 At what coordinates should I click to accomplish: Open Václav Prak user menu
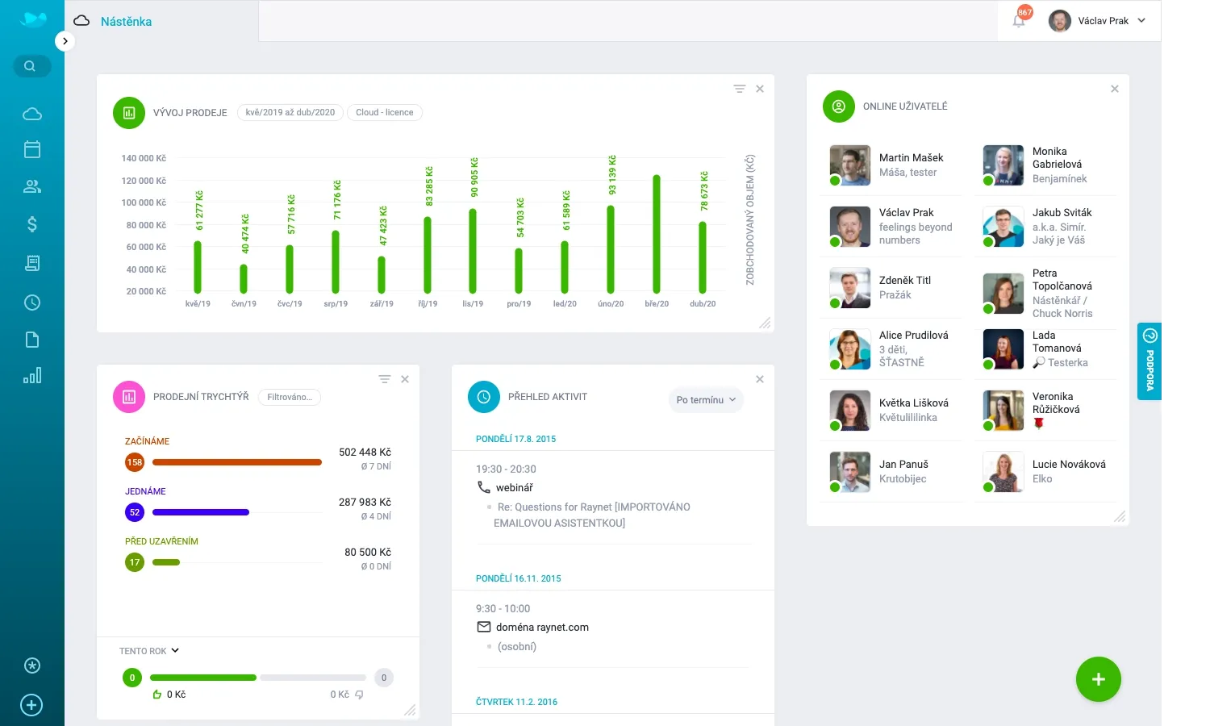pos(1097,21)
